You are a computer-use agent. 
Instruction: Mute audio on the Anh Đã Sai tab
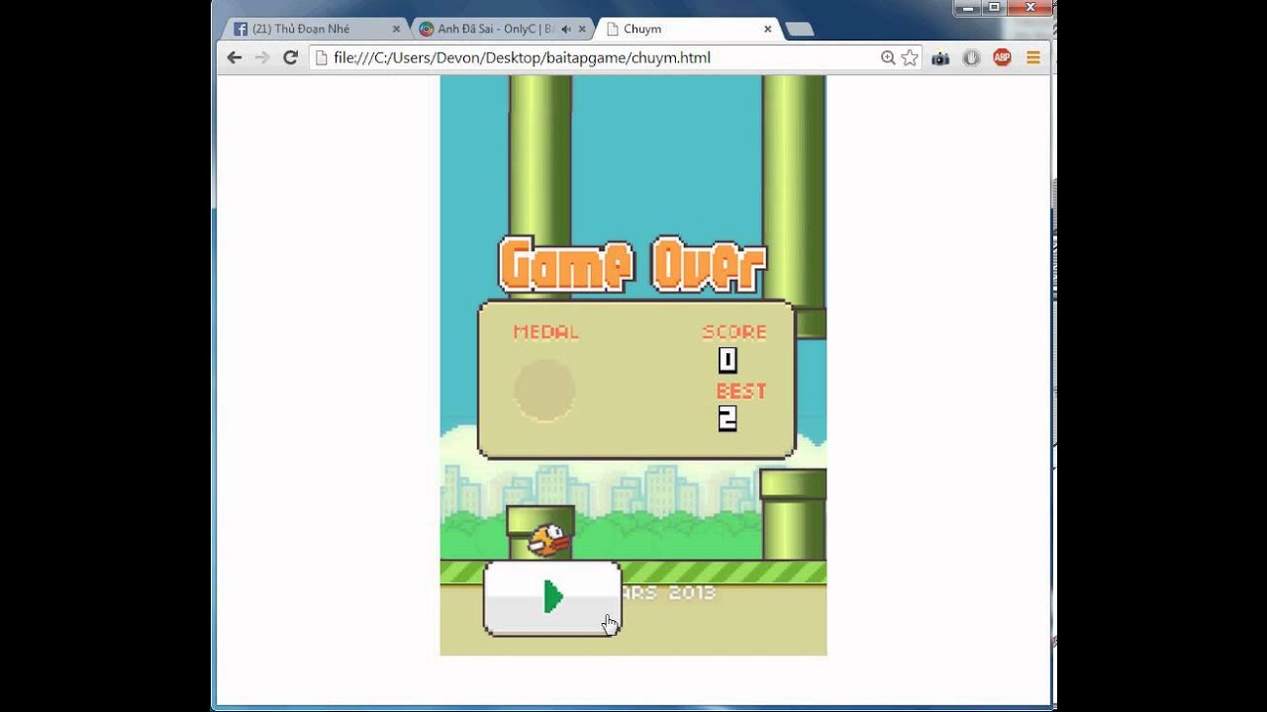pyautogui.click(x=566, y=29)
